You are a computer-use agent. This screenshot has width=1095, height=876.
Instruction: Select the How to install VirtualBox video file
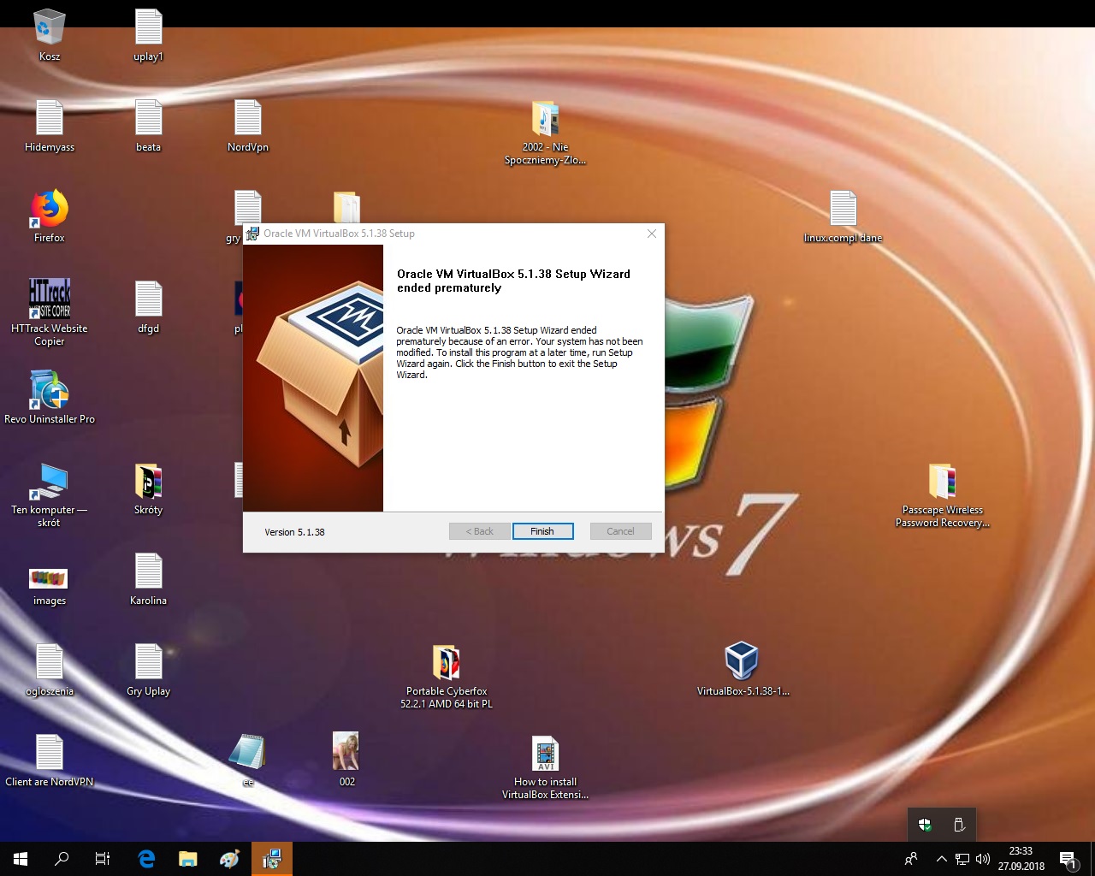tap(545, 754)
